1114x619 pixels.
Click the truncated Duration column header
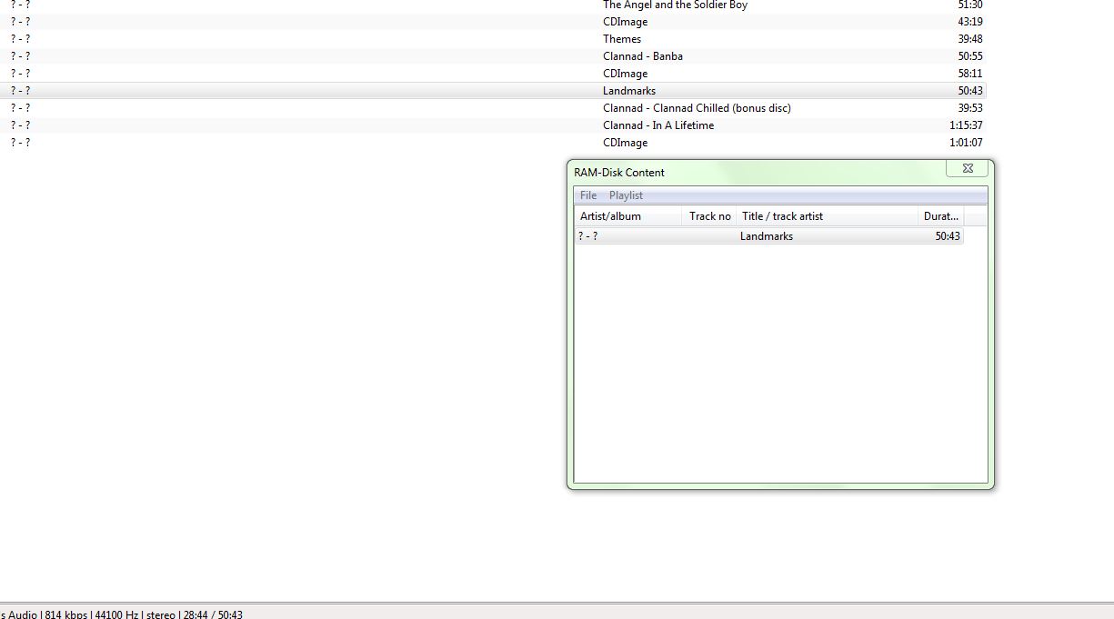coord(940,216)
